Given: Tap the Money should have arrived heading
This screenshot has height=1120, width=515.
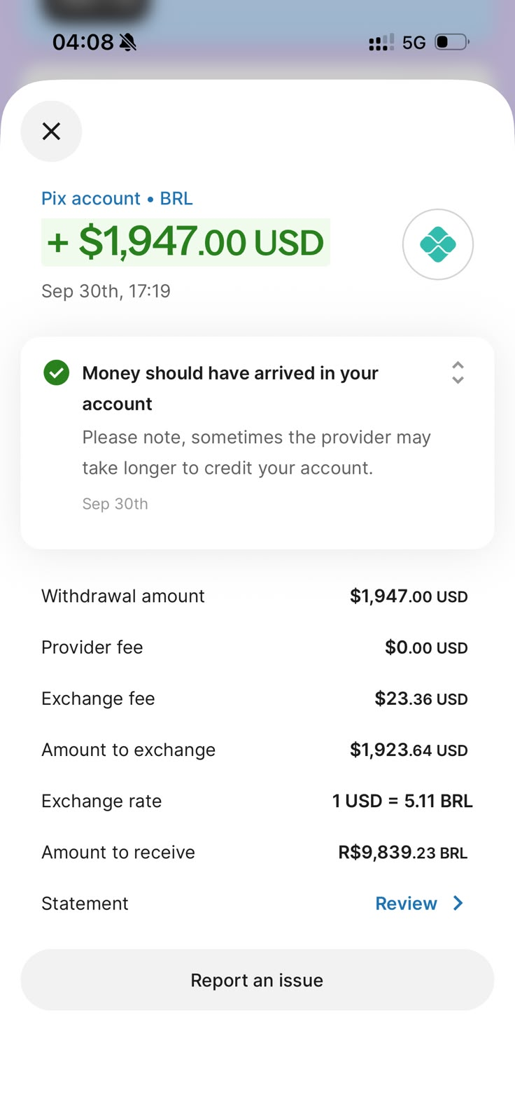Looking at the screenshot, I should click(x=230, y=388).
